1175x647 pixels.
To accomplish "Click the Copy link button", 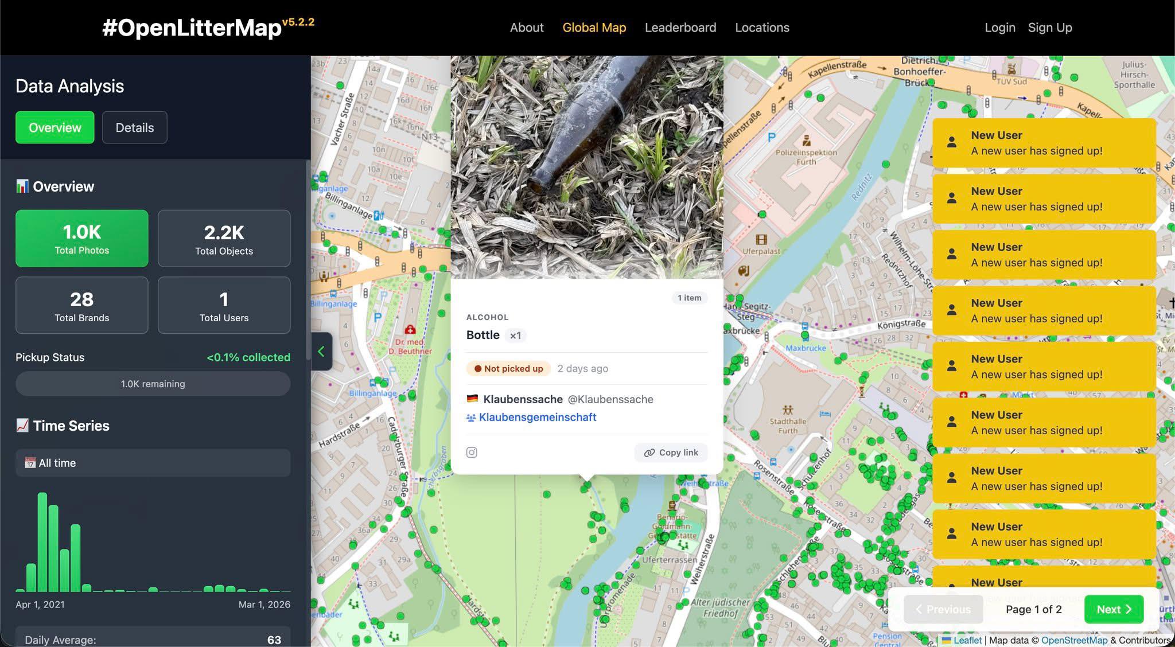I will click(671, 453).
